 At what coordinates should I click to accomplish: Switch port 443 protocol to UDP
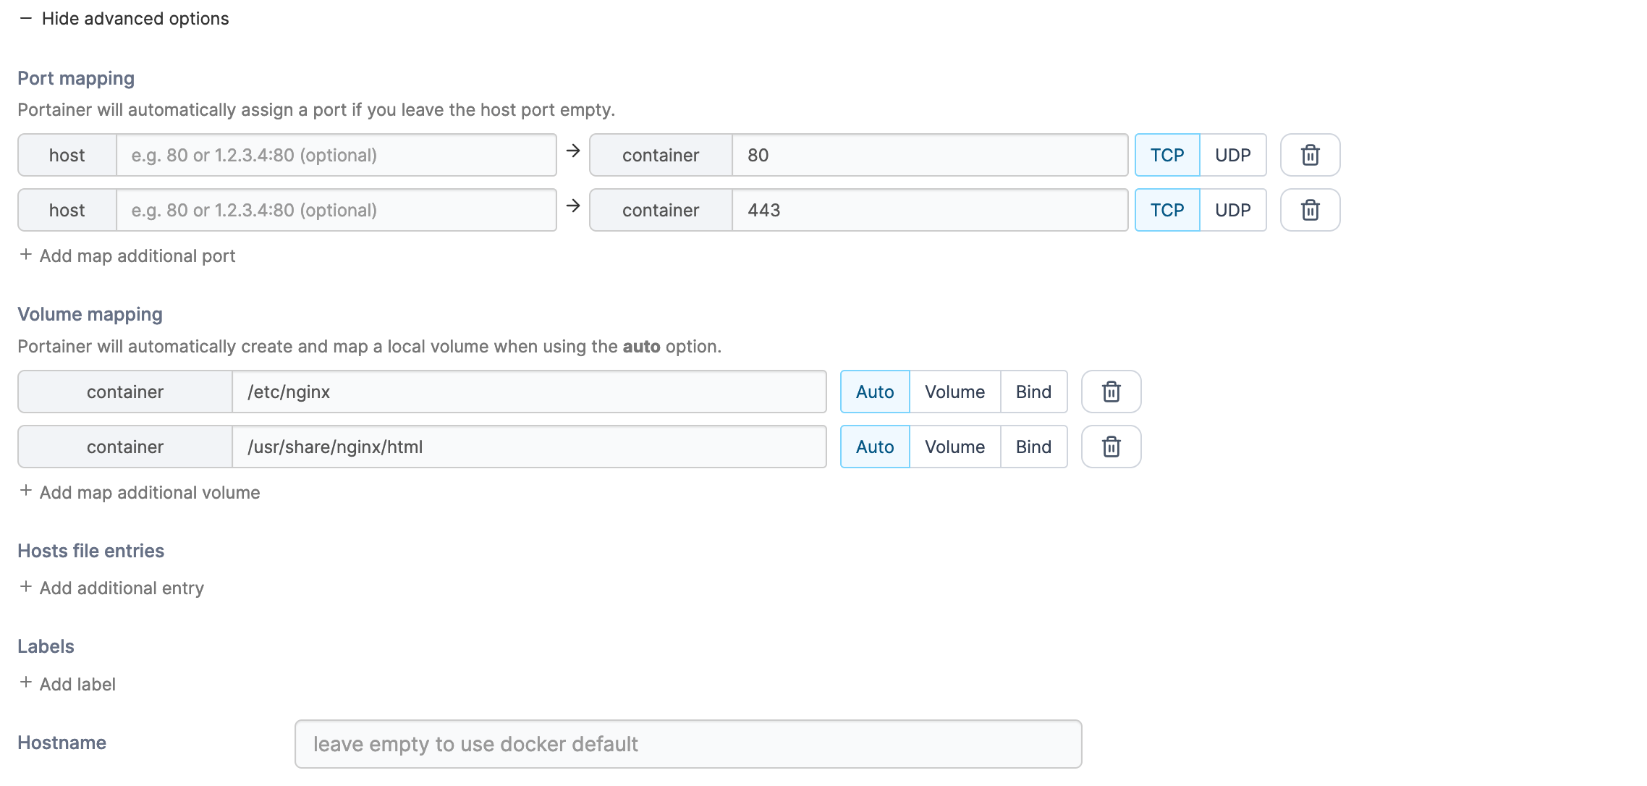tap(1232, 210)
